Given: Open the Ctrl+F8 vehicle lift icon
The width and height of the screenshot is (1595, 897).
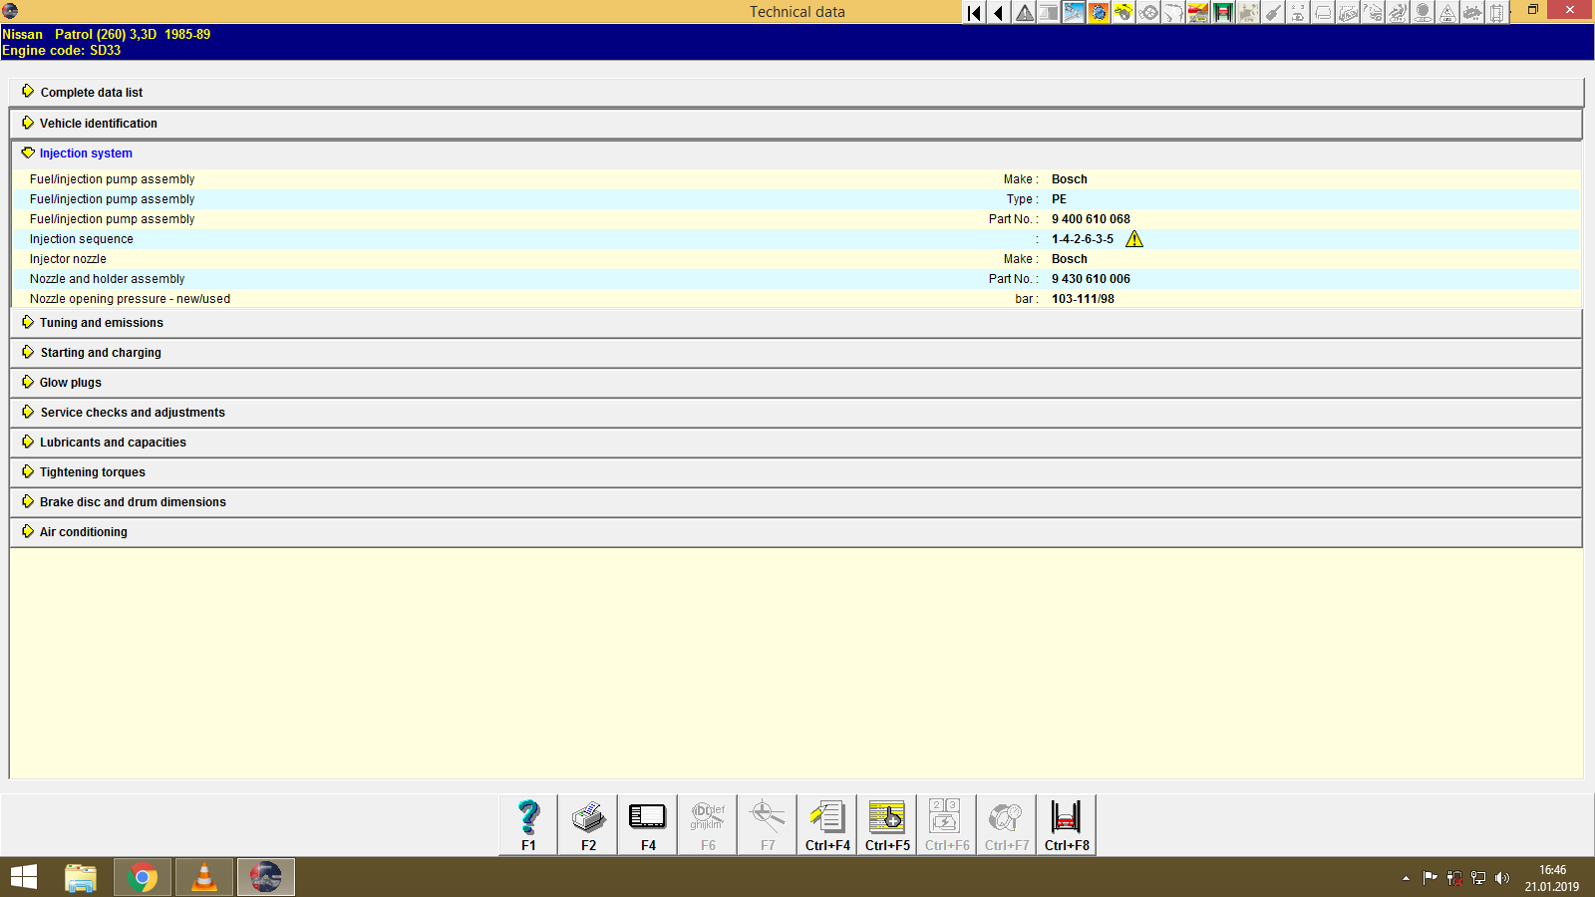Looking at the screenshot, I should 1066,823.
